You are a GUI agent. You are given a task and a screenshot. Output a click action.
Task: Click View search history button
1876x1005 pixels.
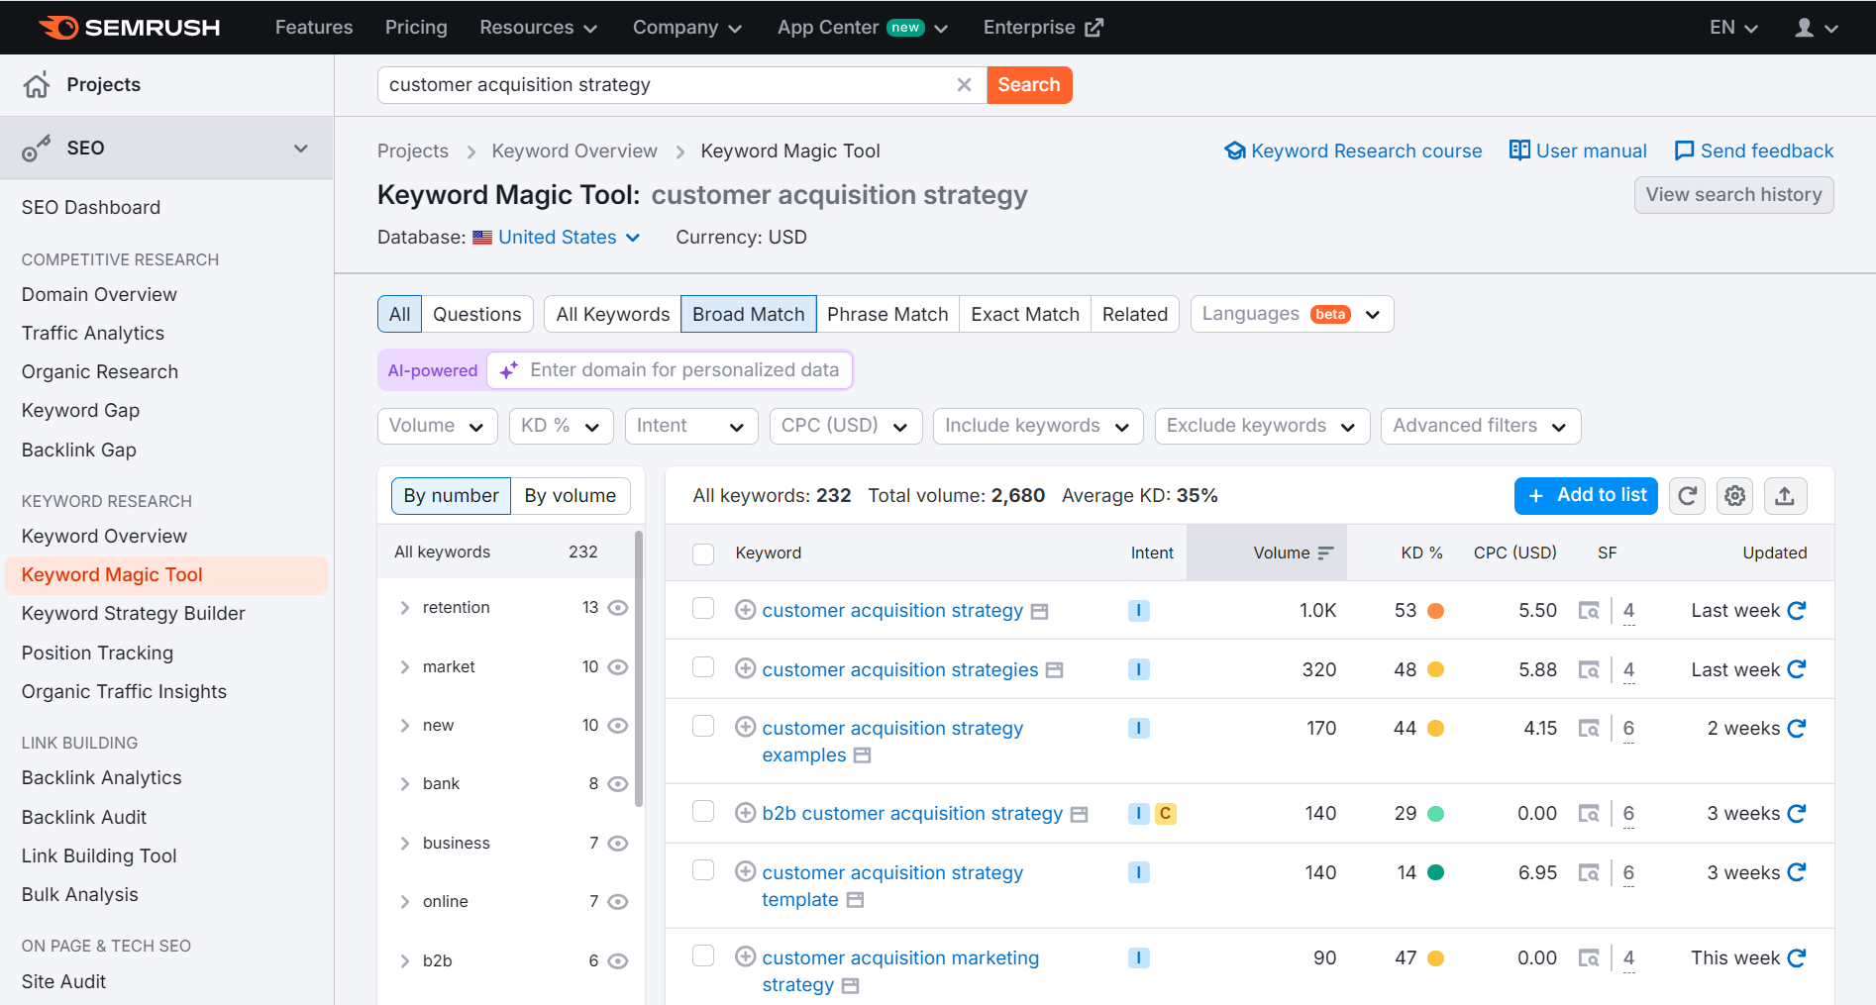coord(1733,195)
